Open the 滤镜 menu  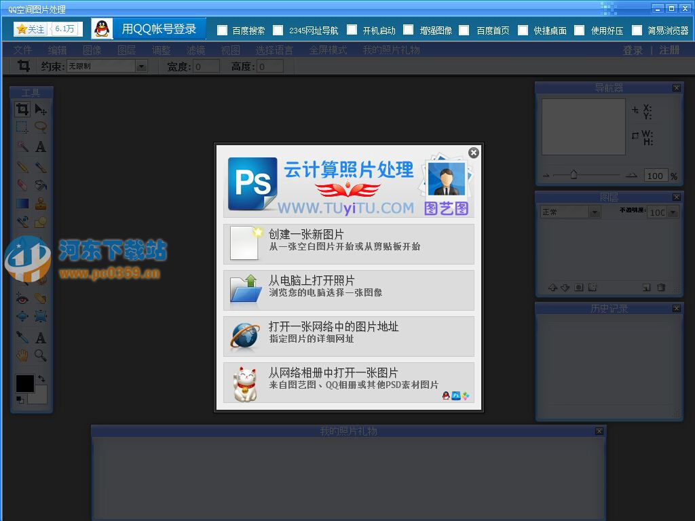[x=195, y=49]
